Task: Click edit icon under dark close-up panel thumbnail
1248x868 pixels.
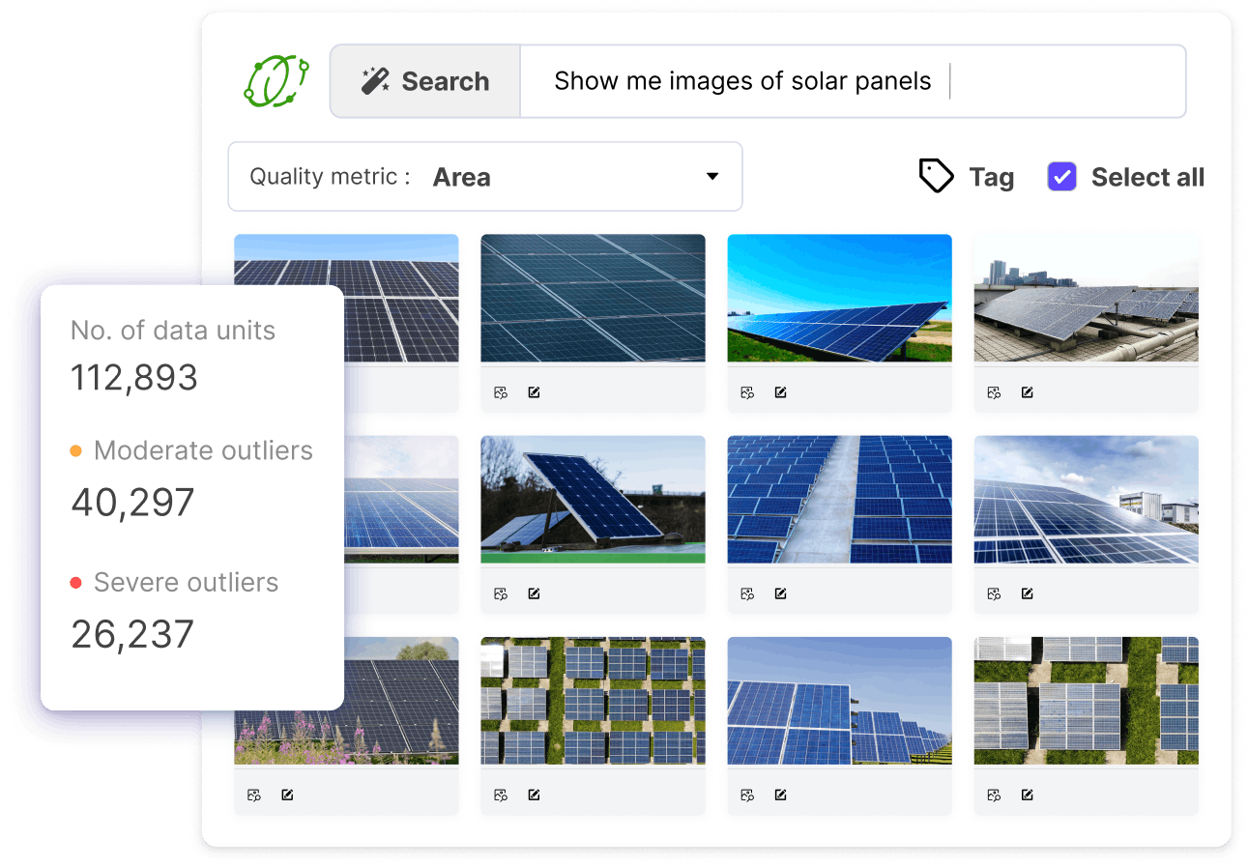Action: click(534, 392)
